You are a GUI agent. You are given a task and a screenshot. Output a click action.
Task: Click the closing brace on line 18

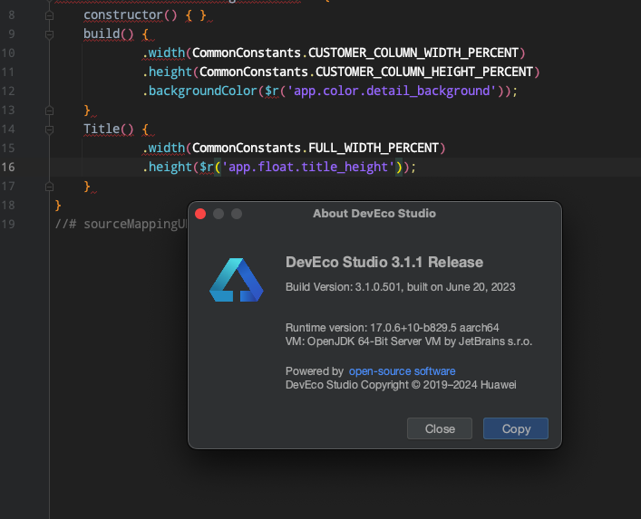[x=58, y=205]
